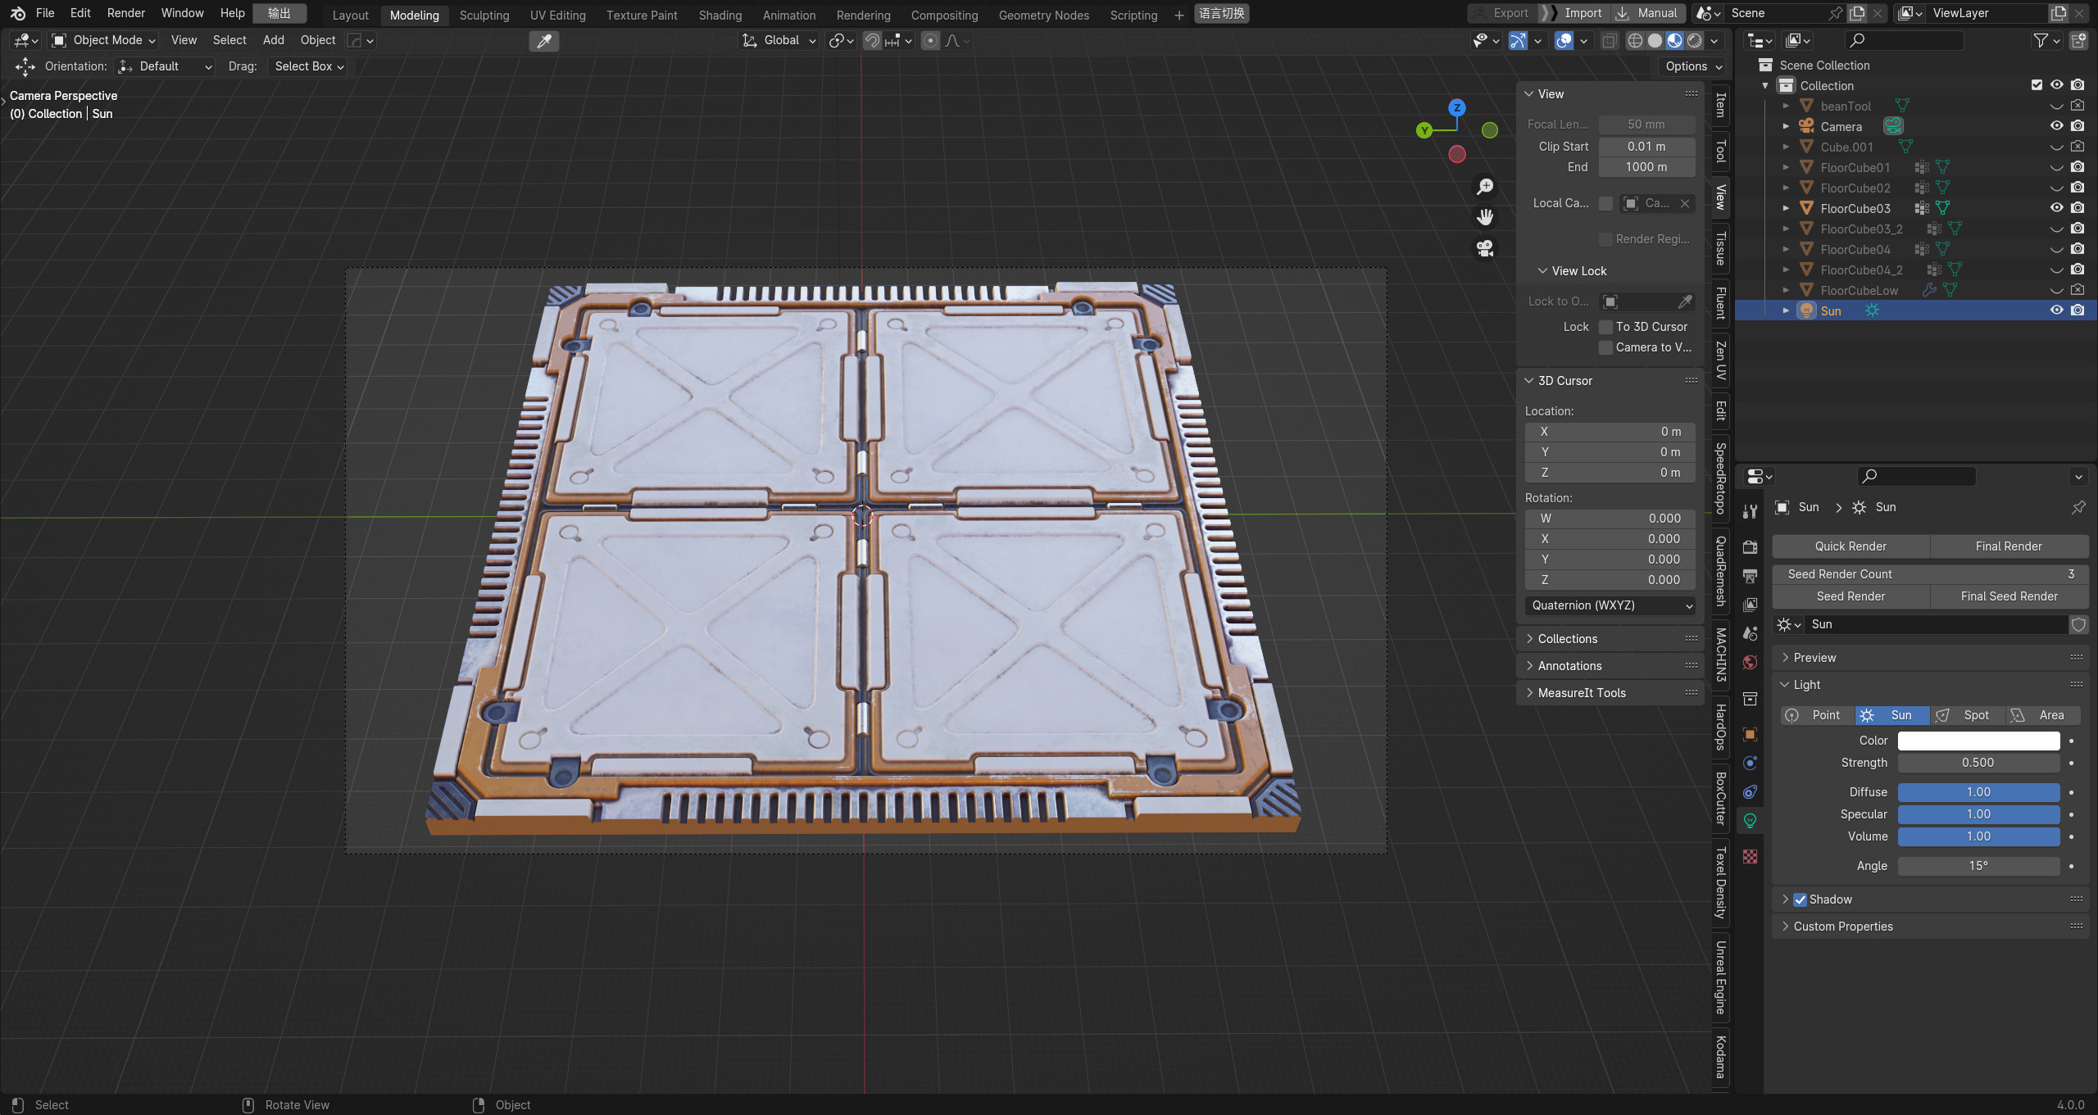Open the Object Constraints properties tab icon
This screenshot has width=2098, height=1115.
click(1750, 791)
